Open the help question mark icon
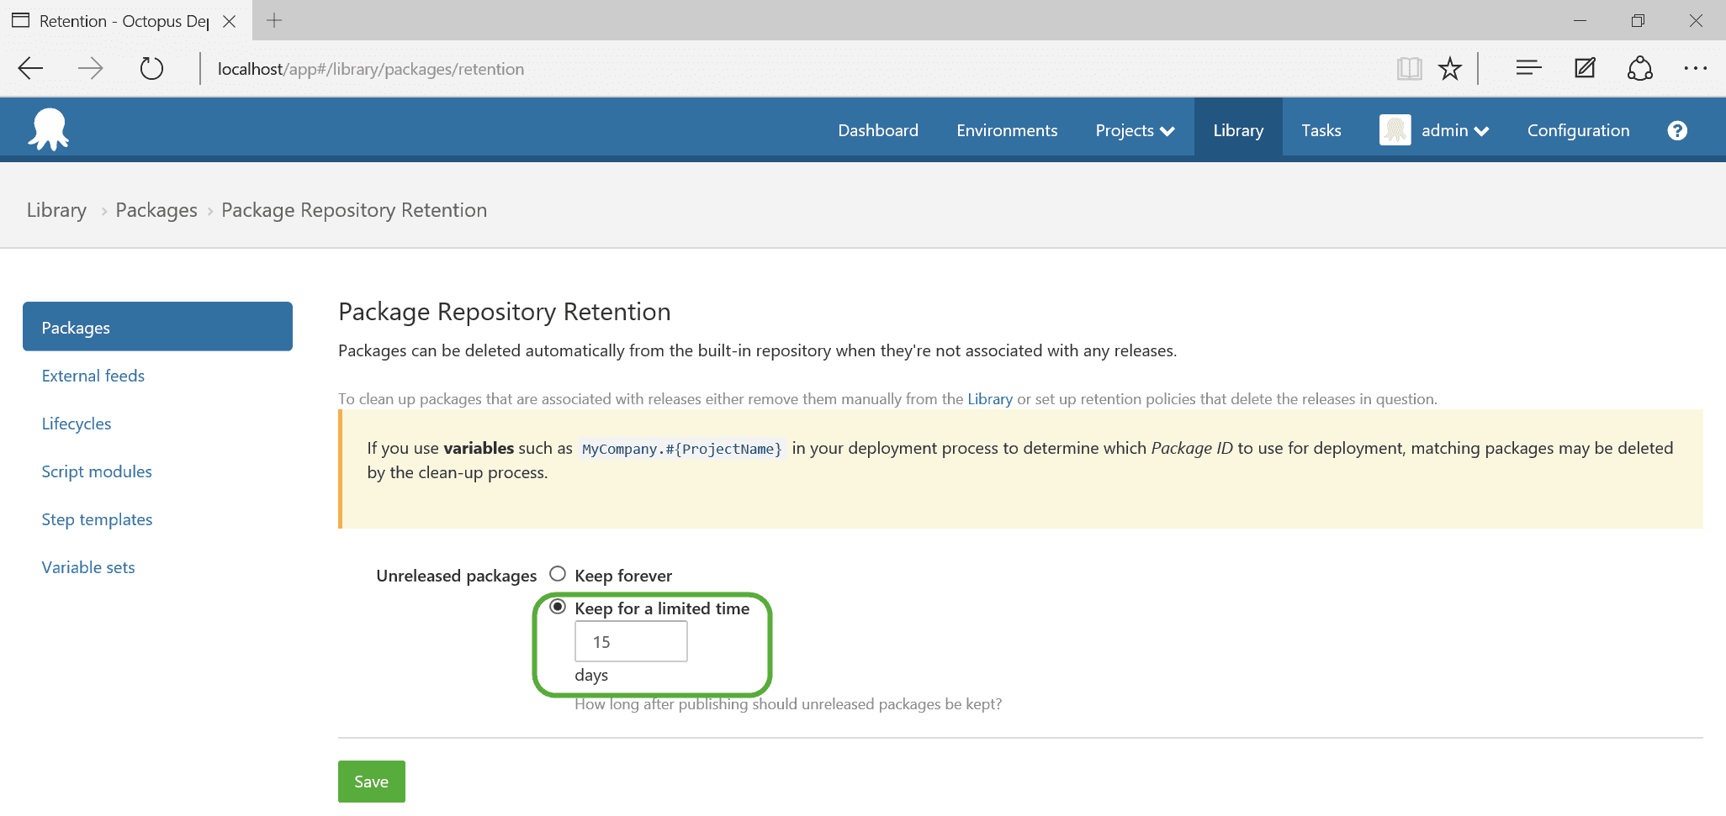 pyautogui.click(x=1676, y=130)
